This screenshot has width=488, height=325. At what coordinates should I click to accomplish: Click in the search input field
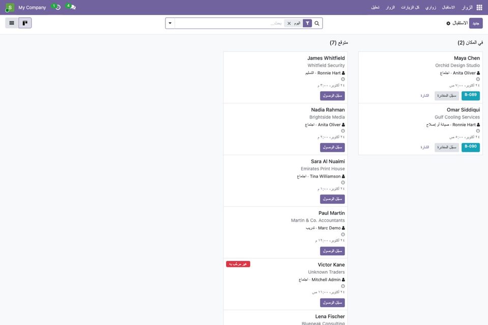pyautogui.click(x=229, y=23)
